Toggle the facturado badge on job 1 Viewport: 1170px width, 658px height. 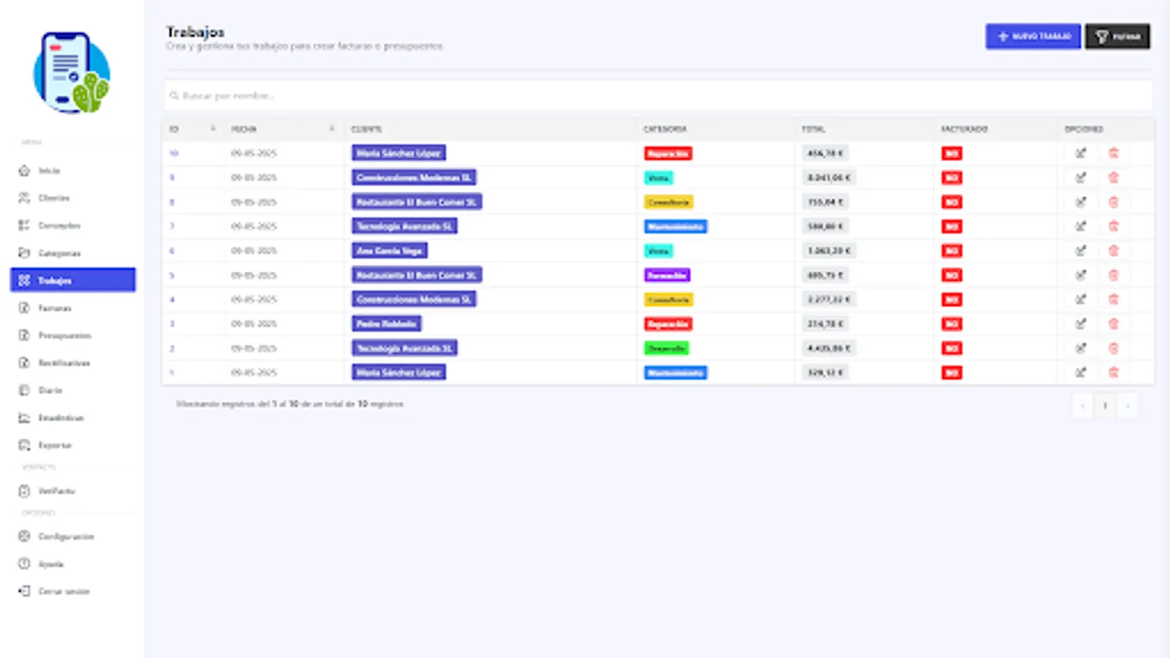coord(951,372)
